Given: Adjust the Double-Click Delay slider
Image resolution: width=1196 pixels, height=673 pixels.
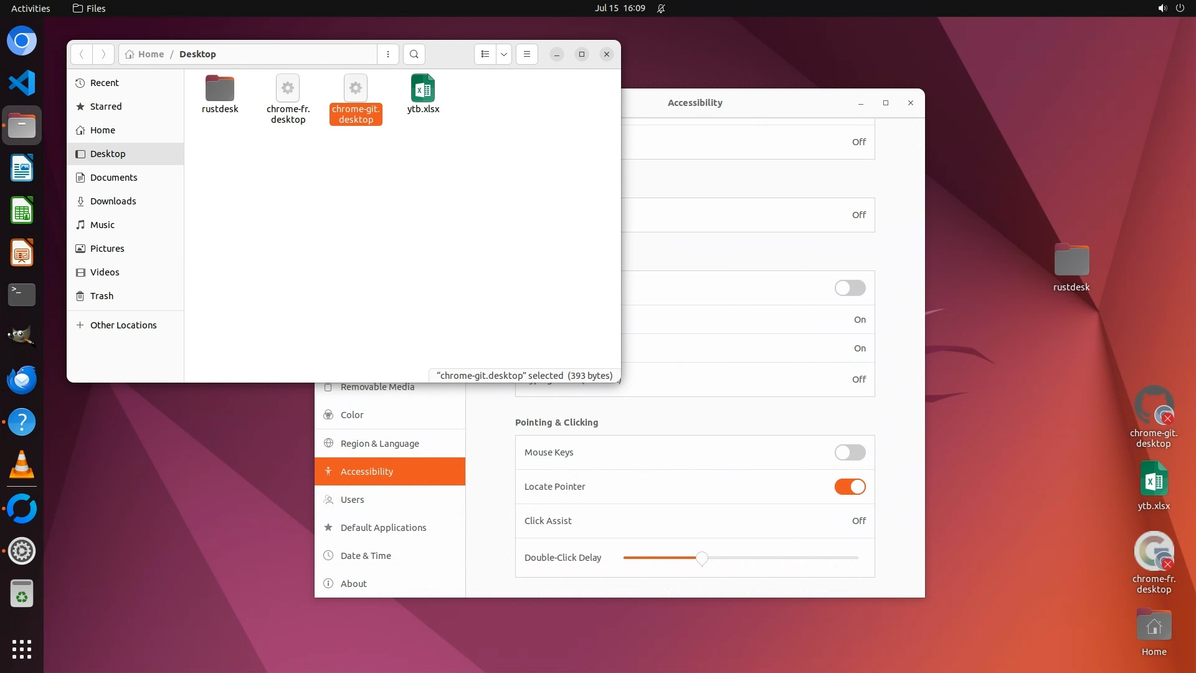Looking at the screenshot, I should pos(702,558).
